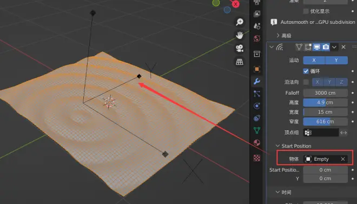
Task: Click blue axis circle on navigation gizmo
Action: coord(227,10)
